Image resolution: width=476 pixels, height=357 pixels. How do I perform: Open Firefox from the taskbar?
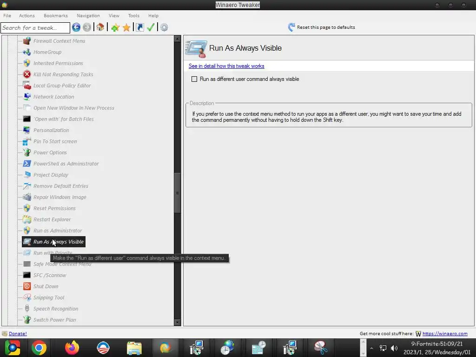(72, 348)
